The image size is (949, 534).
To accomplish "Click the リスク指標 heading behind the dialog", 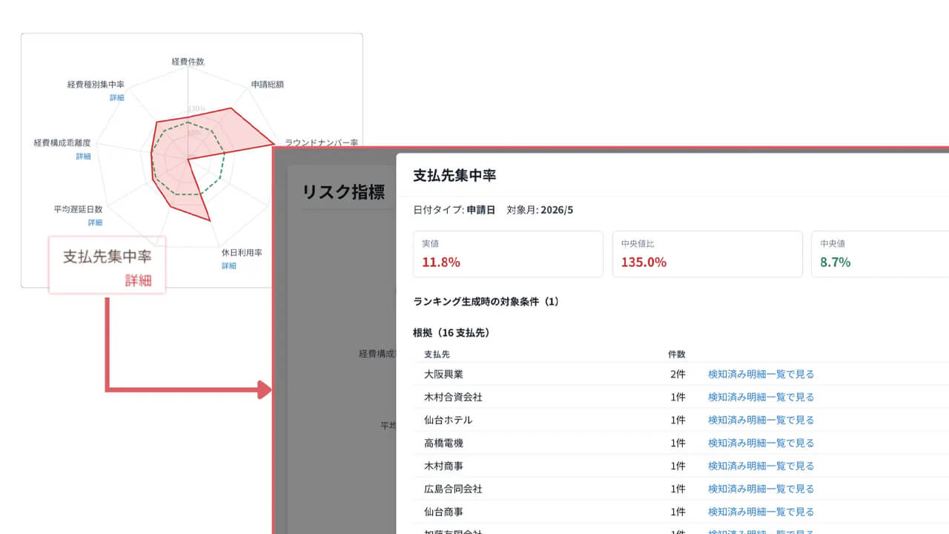I will 343,192.
